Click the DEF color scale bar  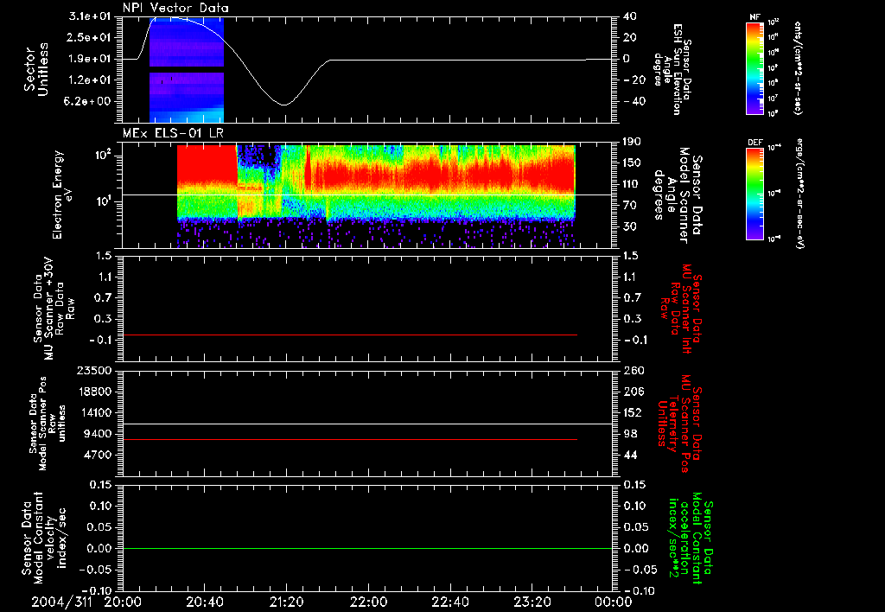tap(754, 194)
